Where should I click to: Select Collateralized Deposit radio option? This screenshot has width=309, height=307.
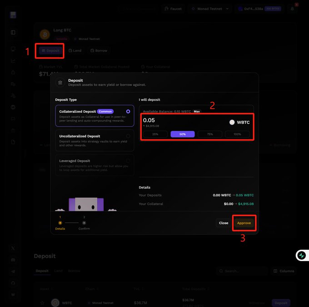pyautogui.click(x=128, y=111)
